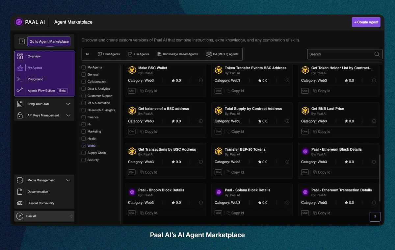
Task: Click the info icon on Get BNB Last Price card
Action: (374, 121)
